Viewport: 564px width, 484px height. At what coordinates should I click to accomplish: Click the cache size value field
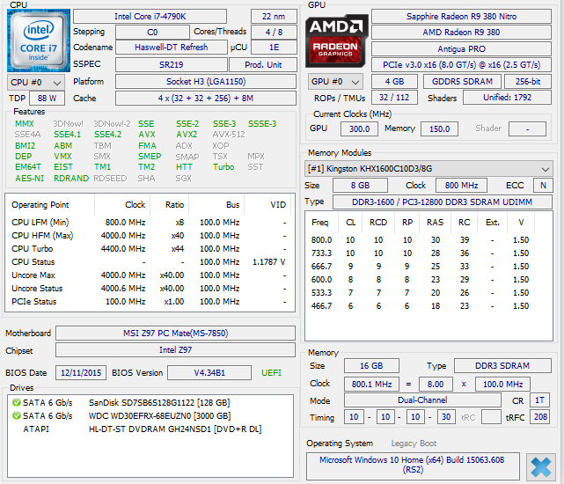point(206,99)
